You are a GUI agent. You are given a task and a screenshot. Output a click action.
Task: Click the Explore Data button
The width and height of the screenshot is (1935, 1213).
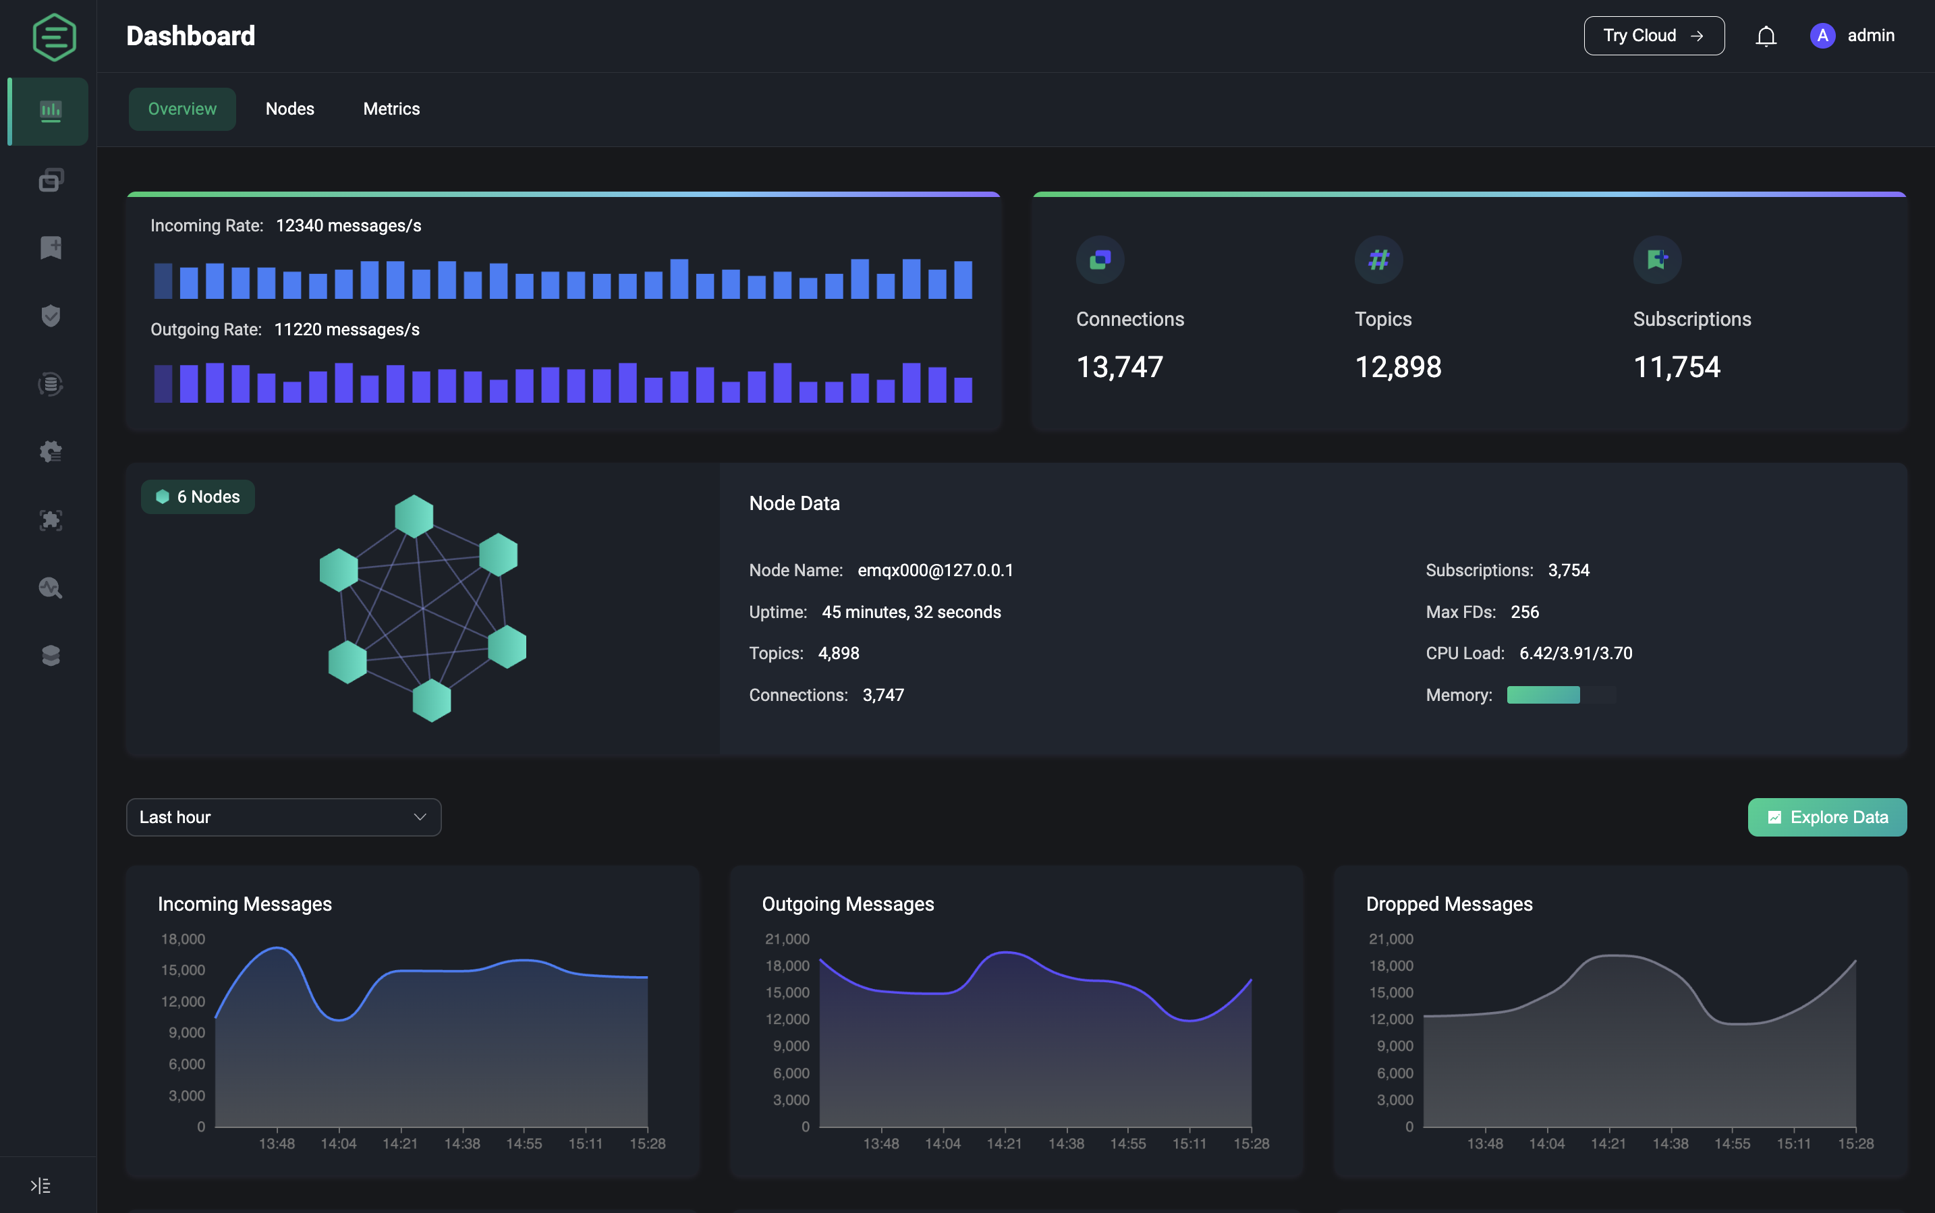(1826, 817)
